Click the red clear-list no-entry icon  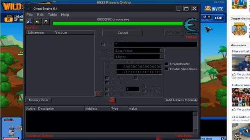click(112, 100)
